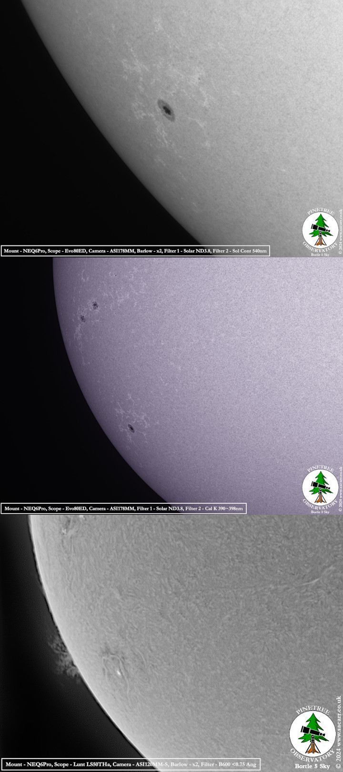Click the Pinetree Observatory logo in the top grayscale image
Viewport: 343px width, 772px height.
(x=320, y=231)
